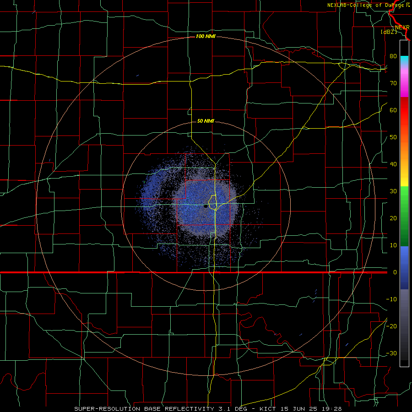Image resolution: width=412 pixels, height=412 pixels.
Task: Click the 50 NMI range ring label
Action: (x=206, y=121)
